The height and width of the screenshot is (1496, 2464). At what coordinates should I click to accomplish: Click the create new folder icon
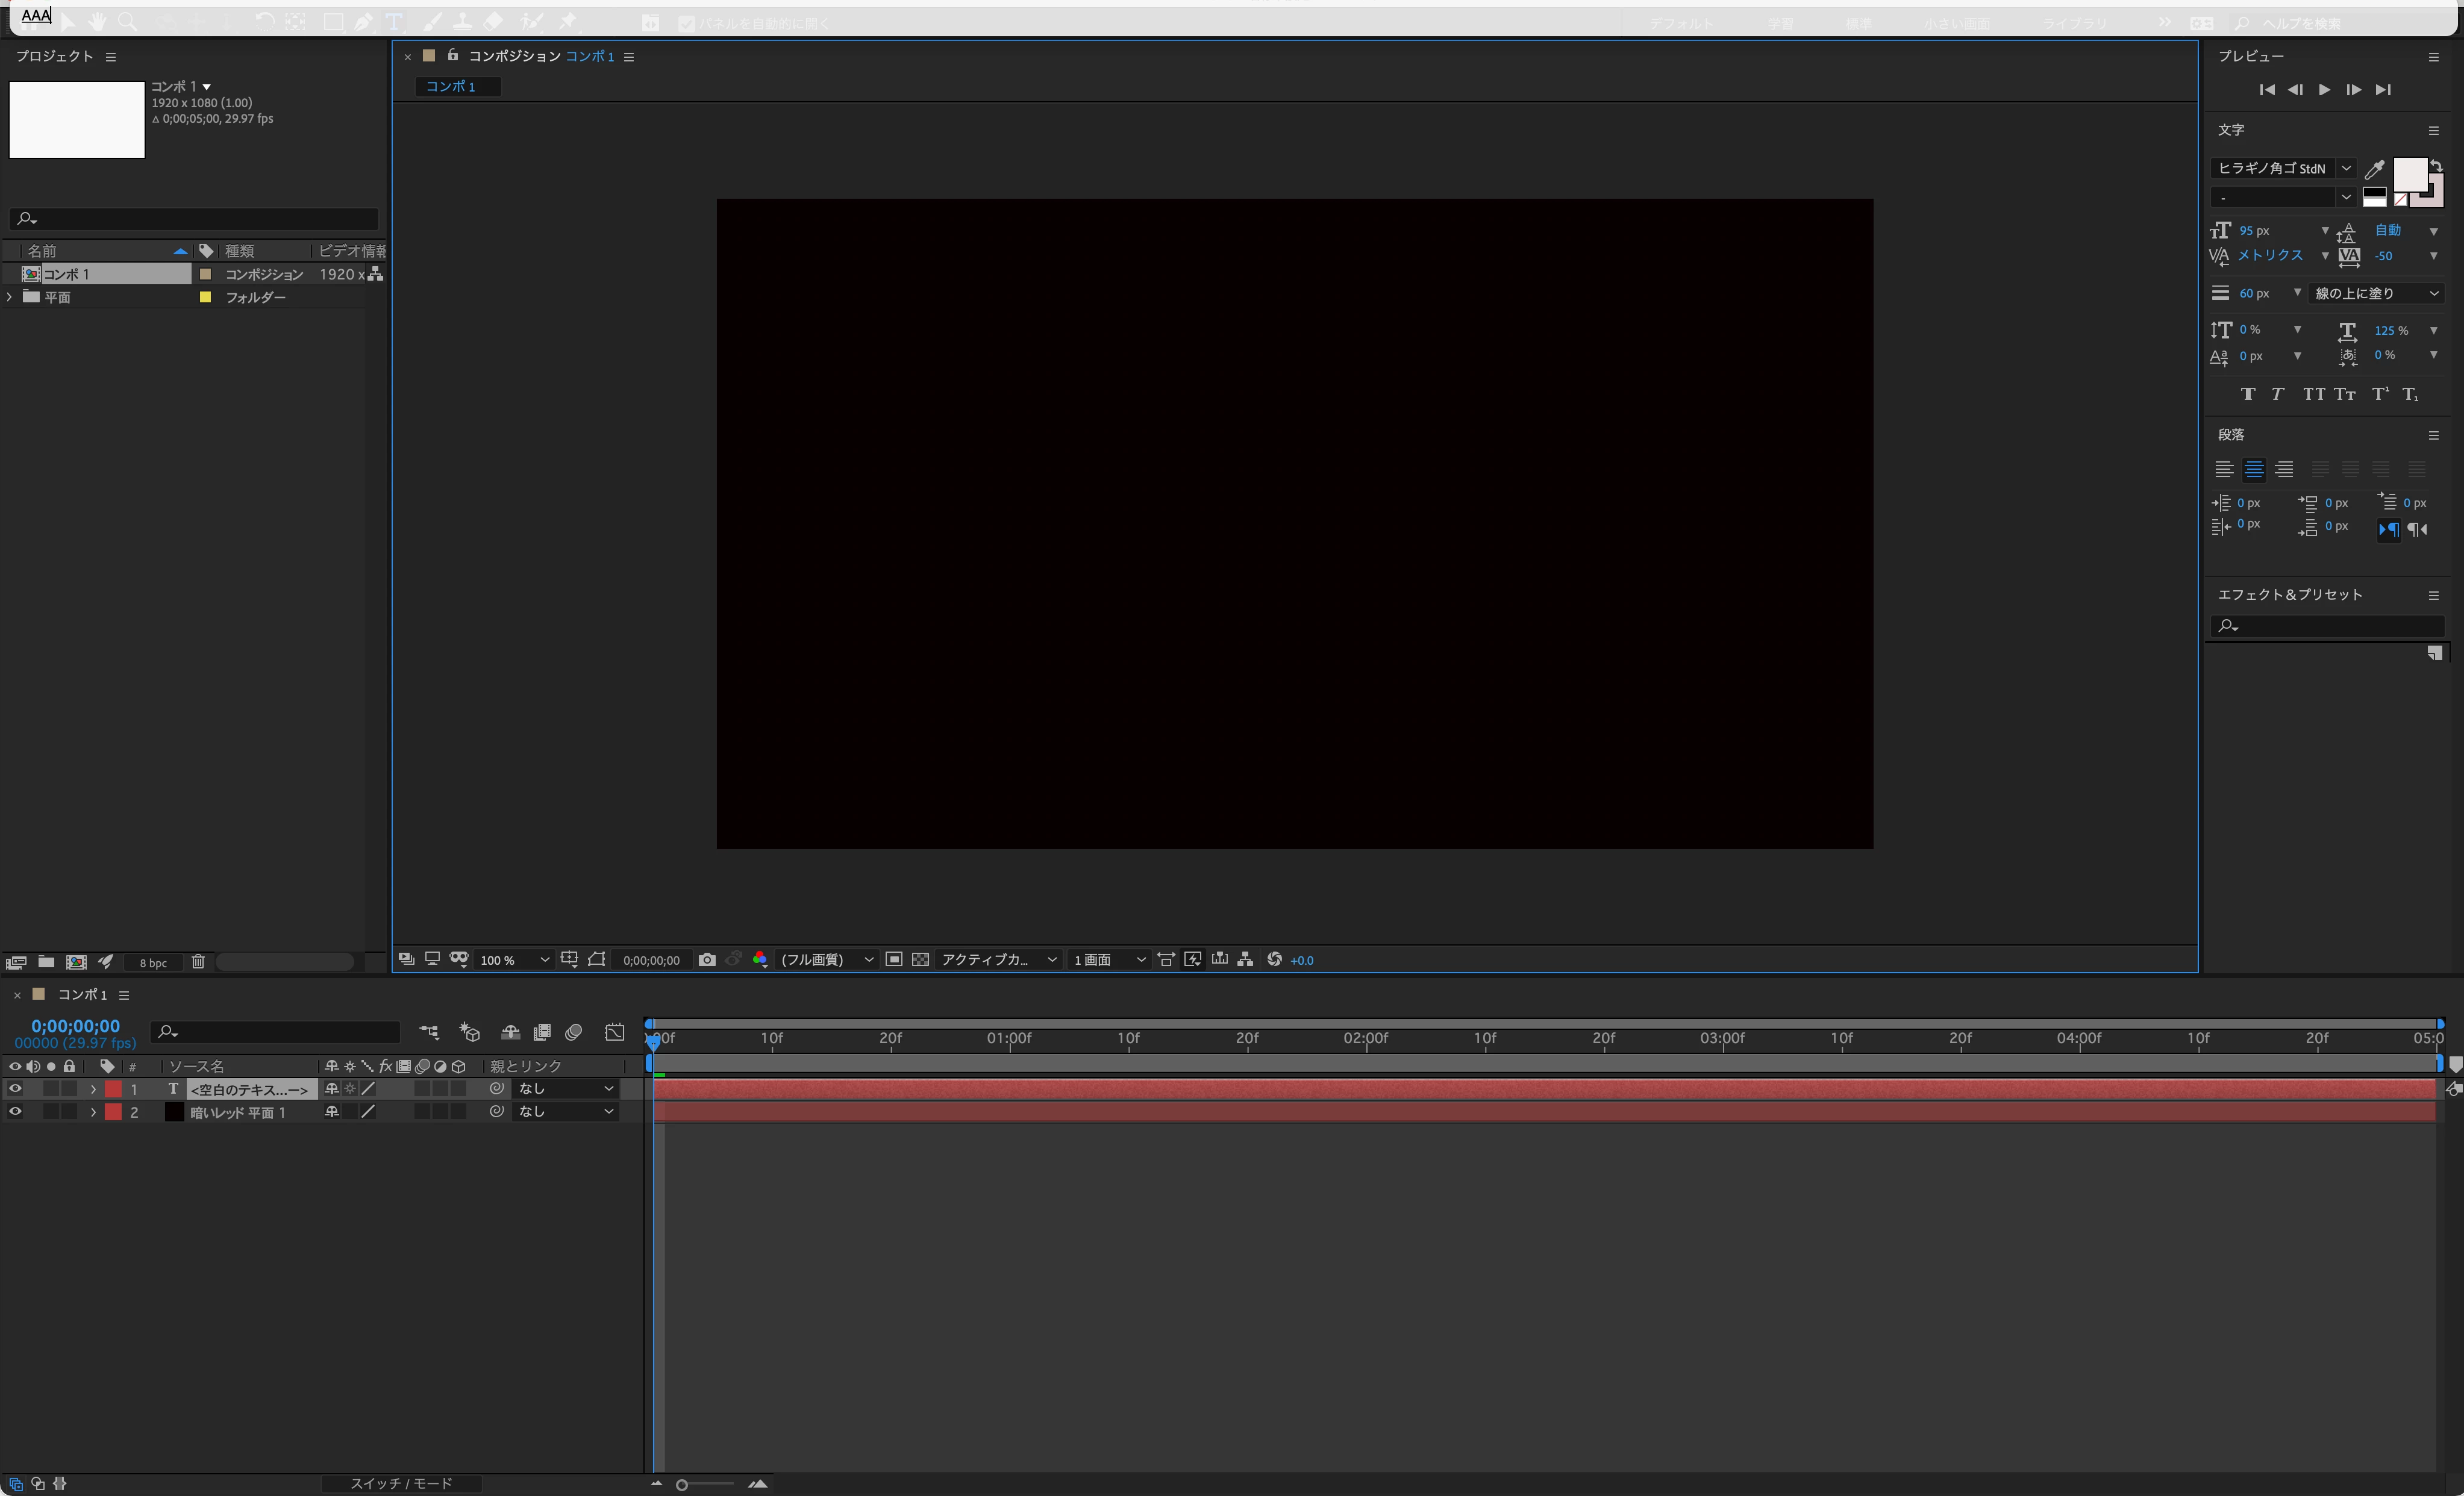click(46, 962)
